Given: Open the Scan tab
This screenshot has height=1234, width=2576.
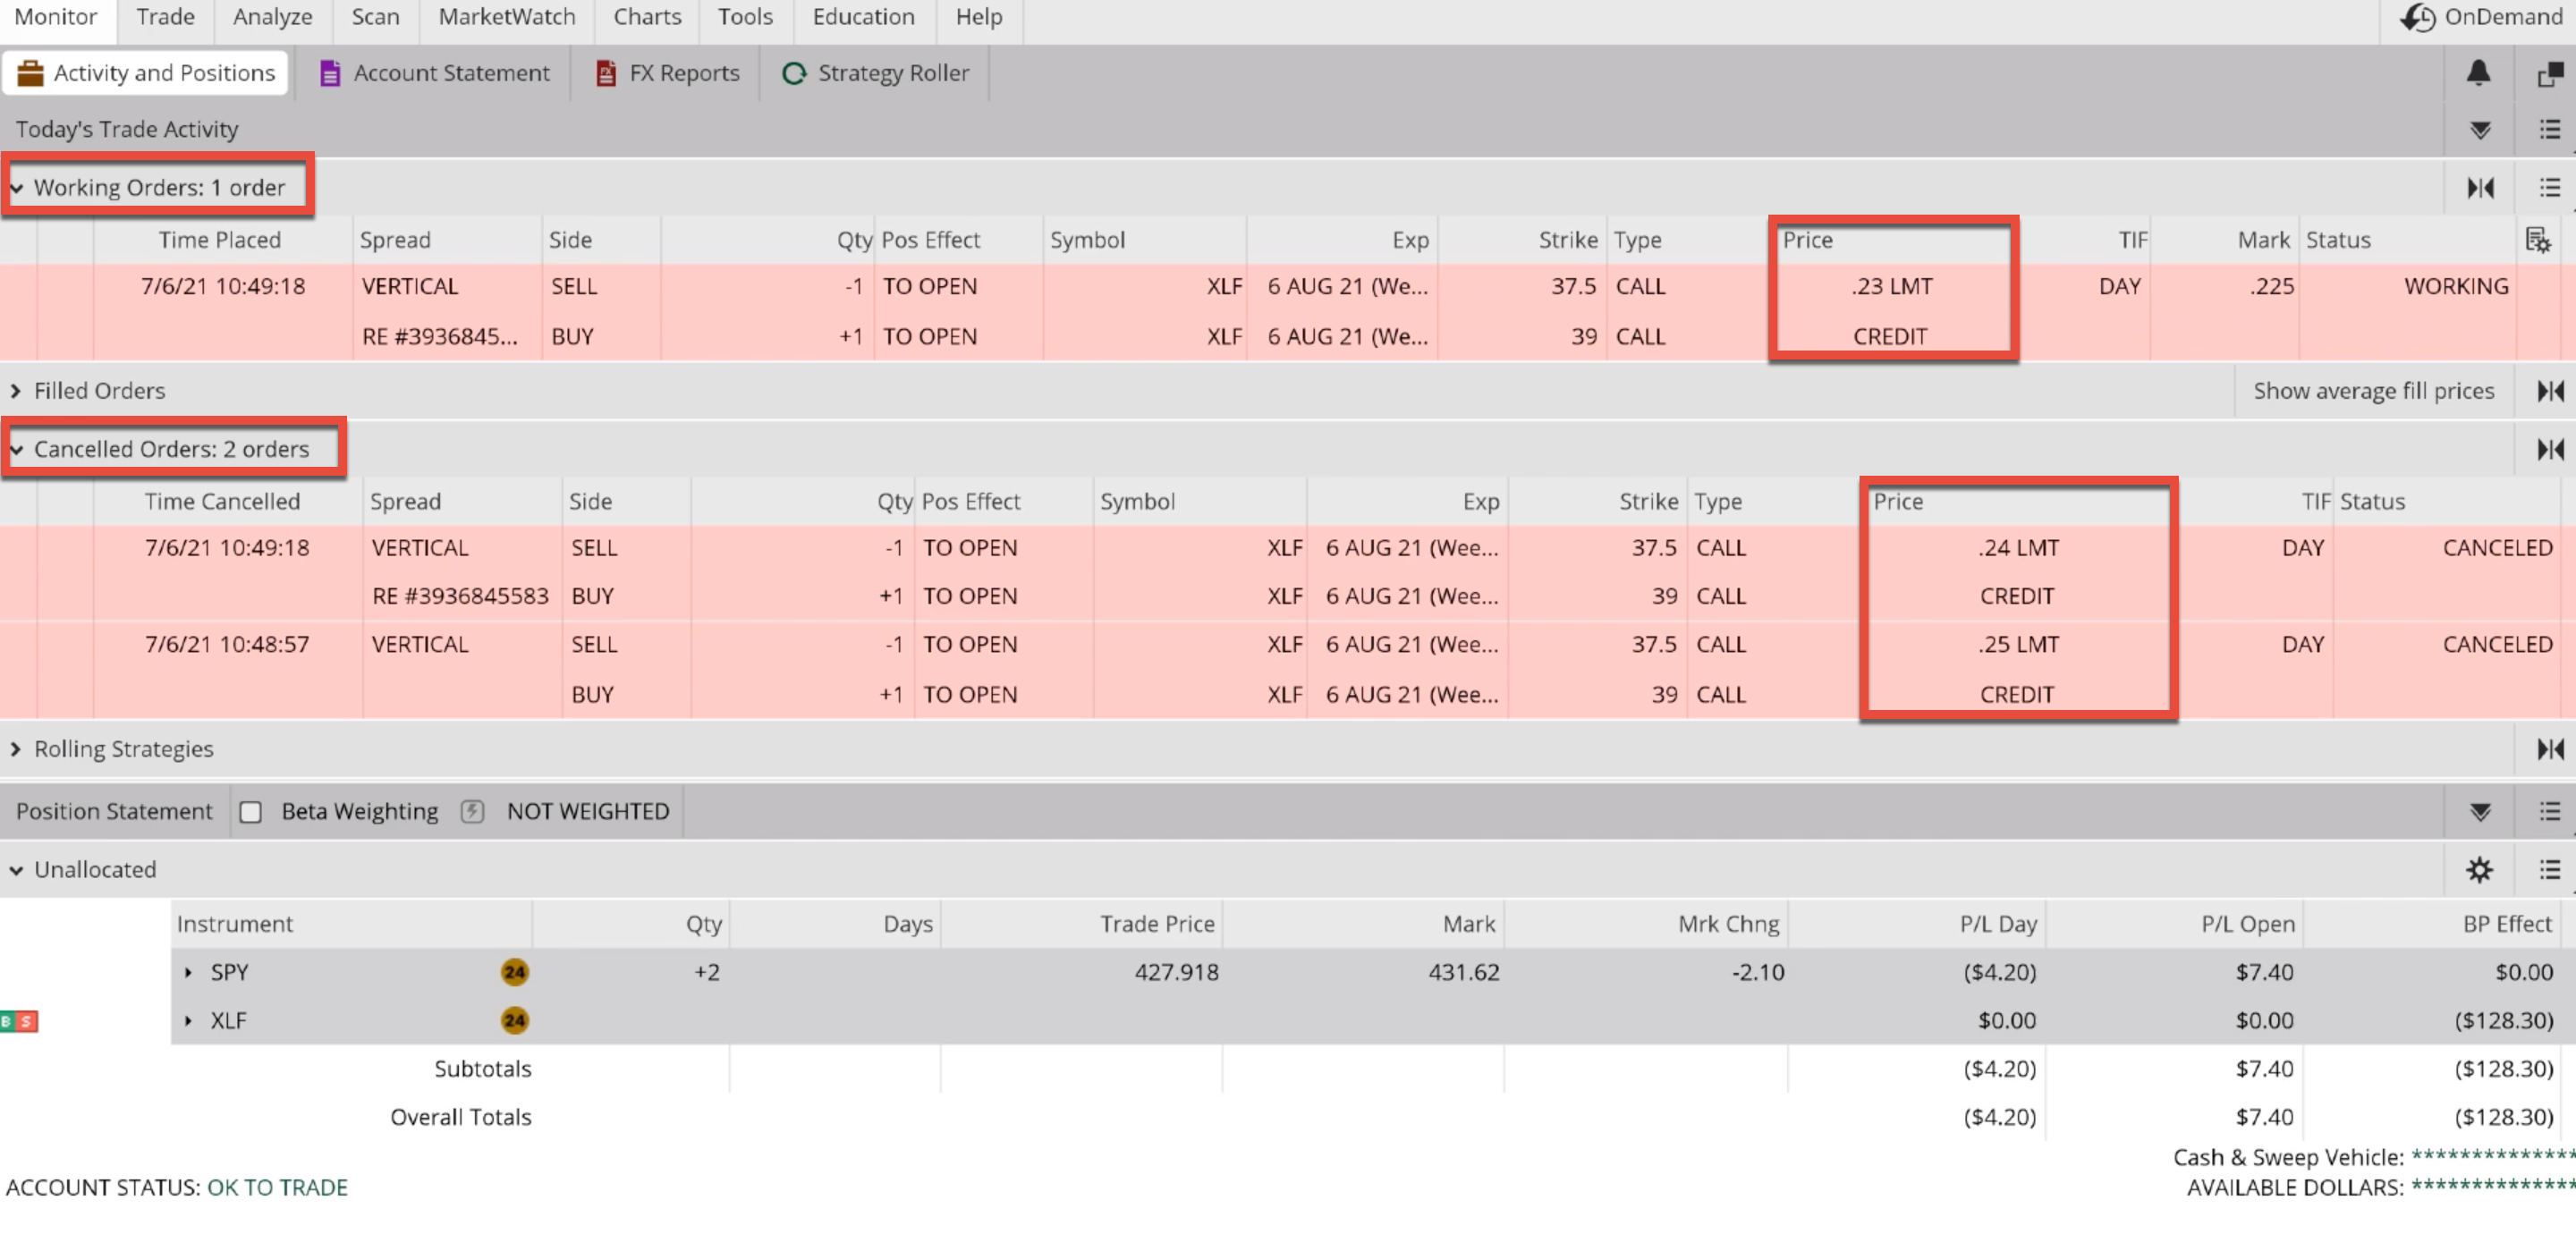Looking at the screenshot, I should pyautogui.click(x=375, y=17).
